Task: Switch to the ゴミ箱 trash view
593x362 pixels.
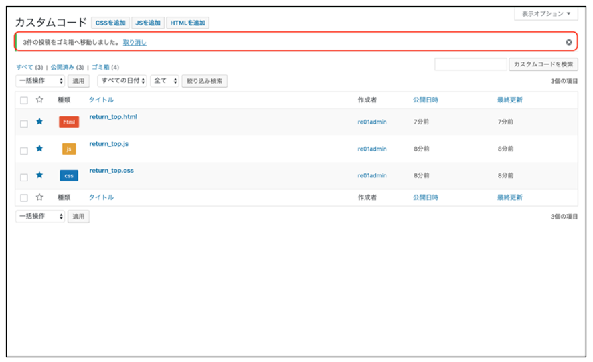Action: click(x=100, y=68)
